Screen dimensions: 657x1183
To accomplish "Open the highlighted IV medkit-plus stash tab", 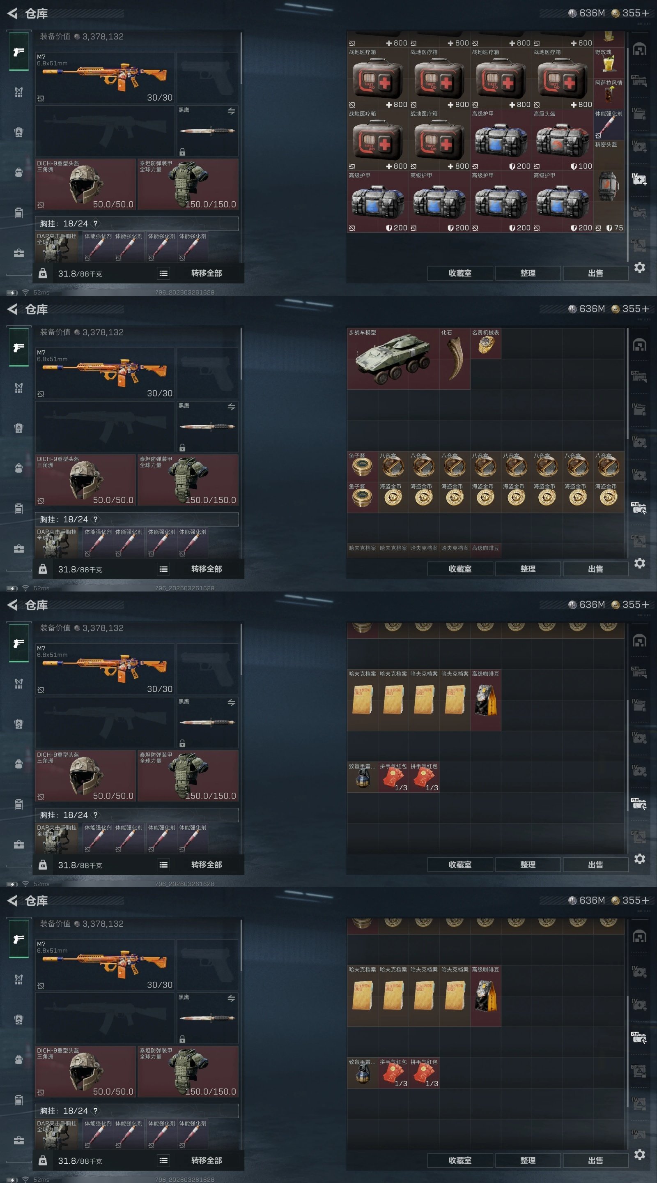I will point(639,179).
